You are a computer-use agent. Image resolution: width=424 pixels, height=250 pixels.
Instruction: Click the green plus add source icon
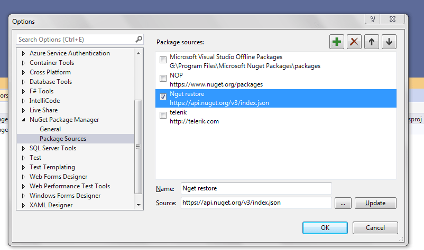coord(336,42)
